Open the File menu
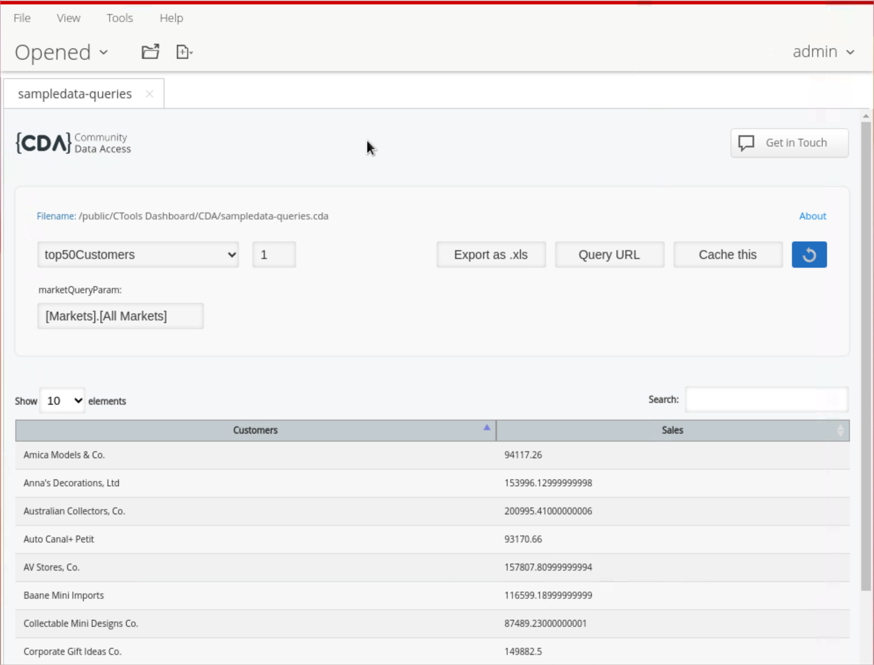This screenshot has height=665, width=874. 22,18
